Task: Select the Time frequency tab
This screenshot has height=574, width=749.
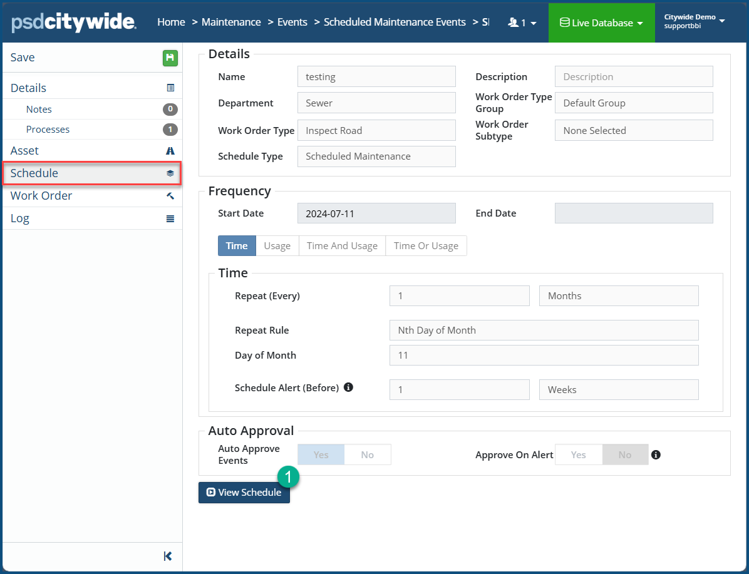Action: click(x=237, y=246)
